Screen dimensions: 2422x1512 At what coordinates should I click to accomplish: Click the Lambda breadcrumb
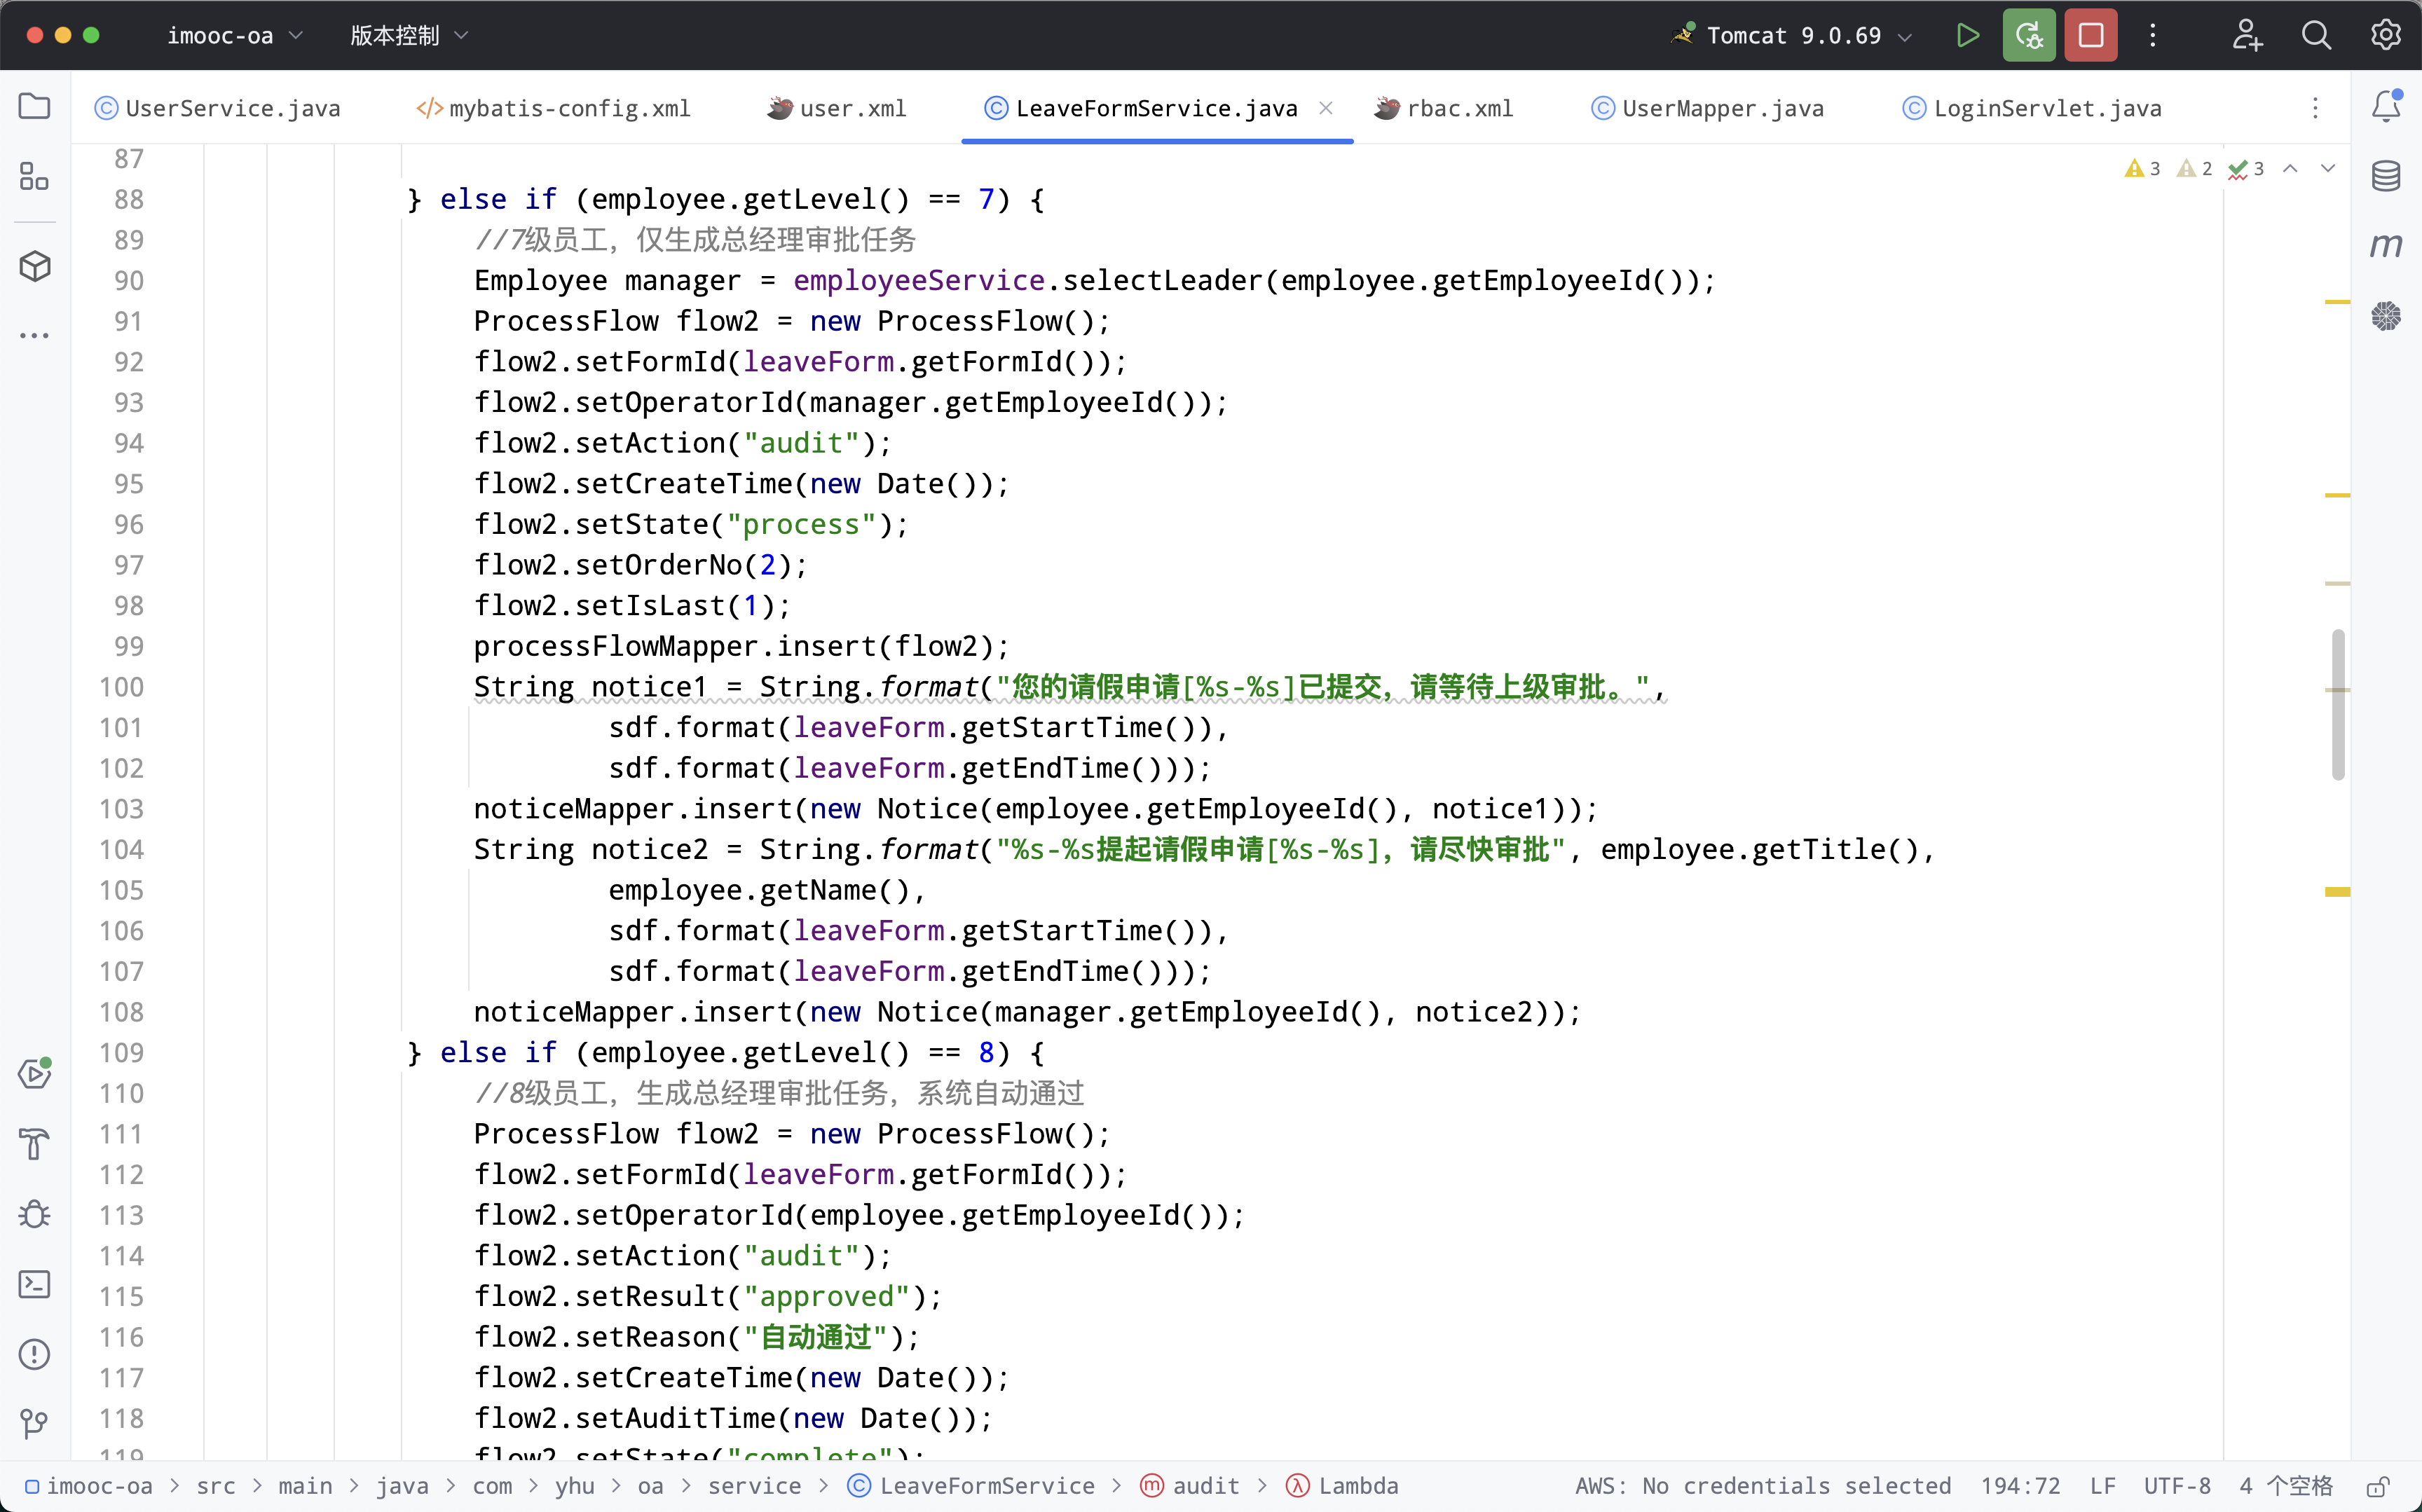tap(1343, 1486)
